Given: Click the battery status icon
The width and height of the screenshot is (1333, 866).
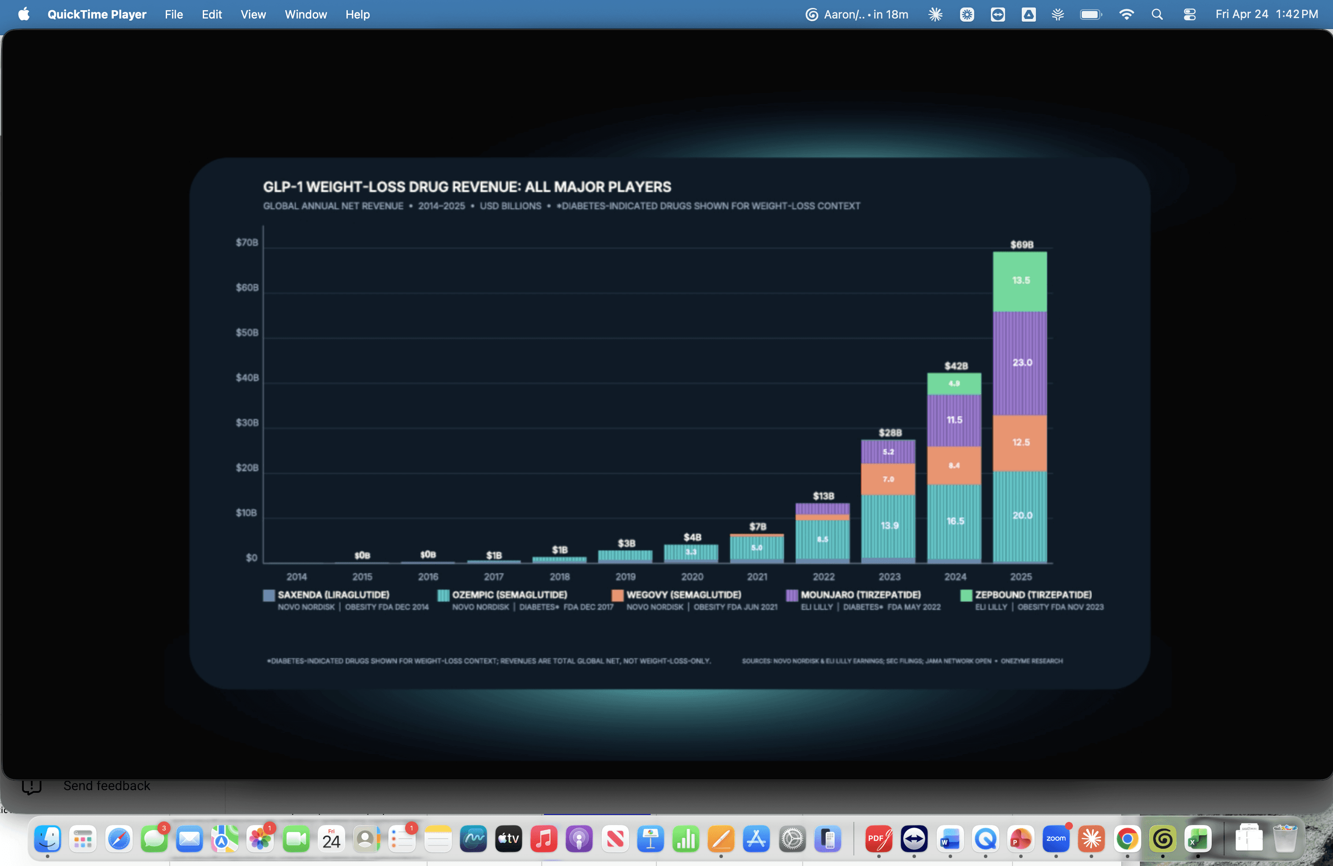Looking at the screenshot, I should tap(1090, 15).
